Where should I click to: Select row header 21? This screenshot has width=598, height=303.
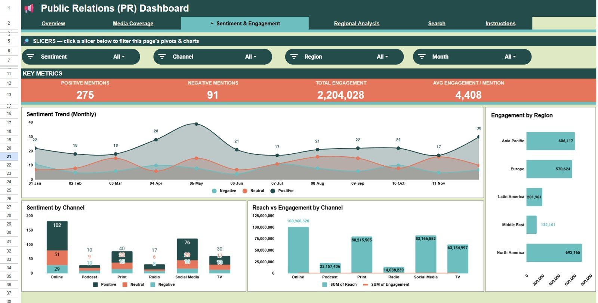tap(9, 156)
